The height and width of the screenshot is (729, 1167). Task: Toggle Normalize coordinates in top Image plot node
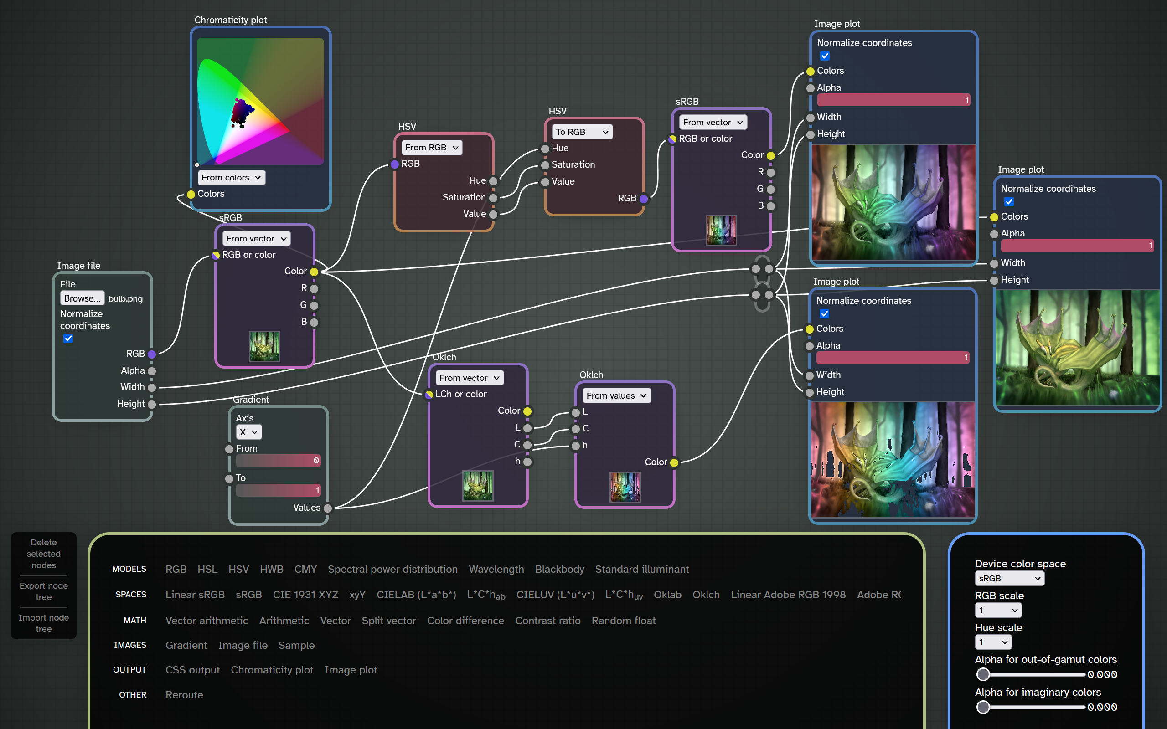pyautogui.click(x=825, y=56)
